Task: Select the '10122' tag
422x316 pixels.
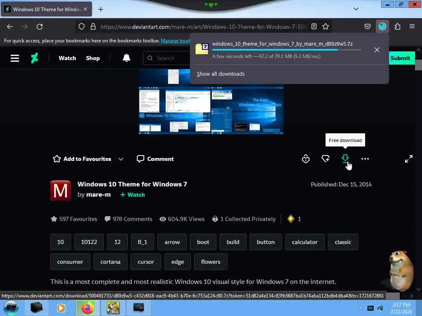Action: (89, 242)
